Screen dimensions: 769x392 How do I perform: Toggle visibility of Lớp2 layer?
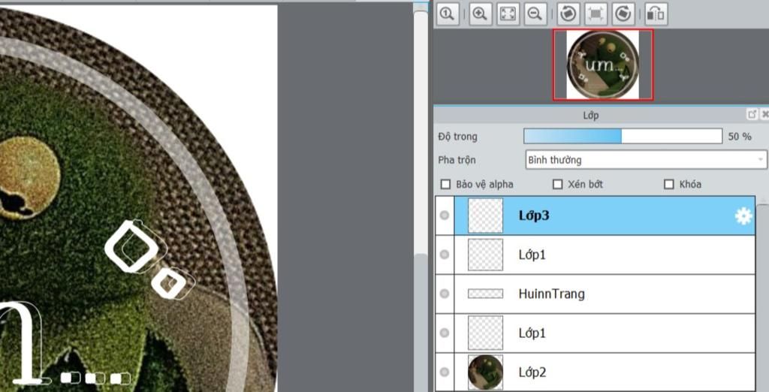point(445,372)
